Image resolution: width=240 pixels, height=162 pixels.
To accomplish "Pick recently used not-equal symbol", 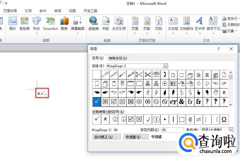I will (x=199, y=119).
